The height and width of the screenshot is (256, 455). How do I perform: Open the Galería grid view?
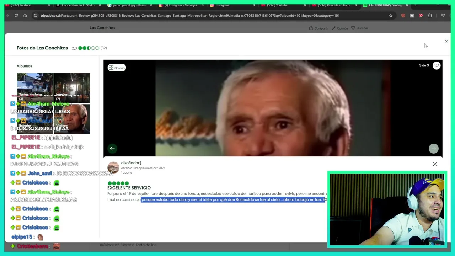(117, 68)
